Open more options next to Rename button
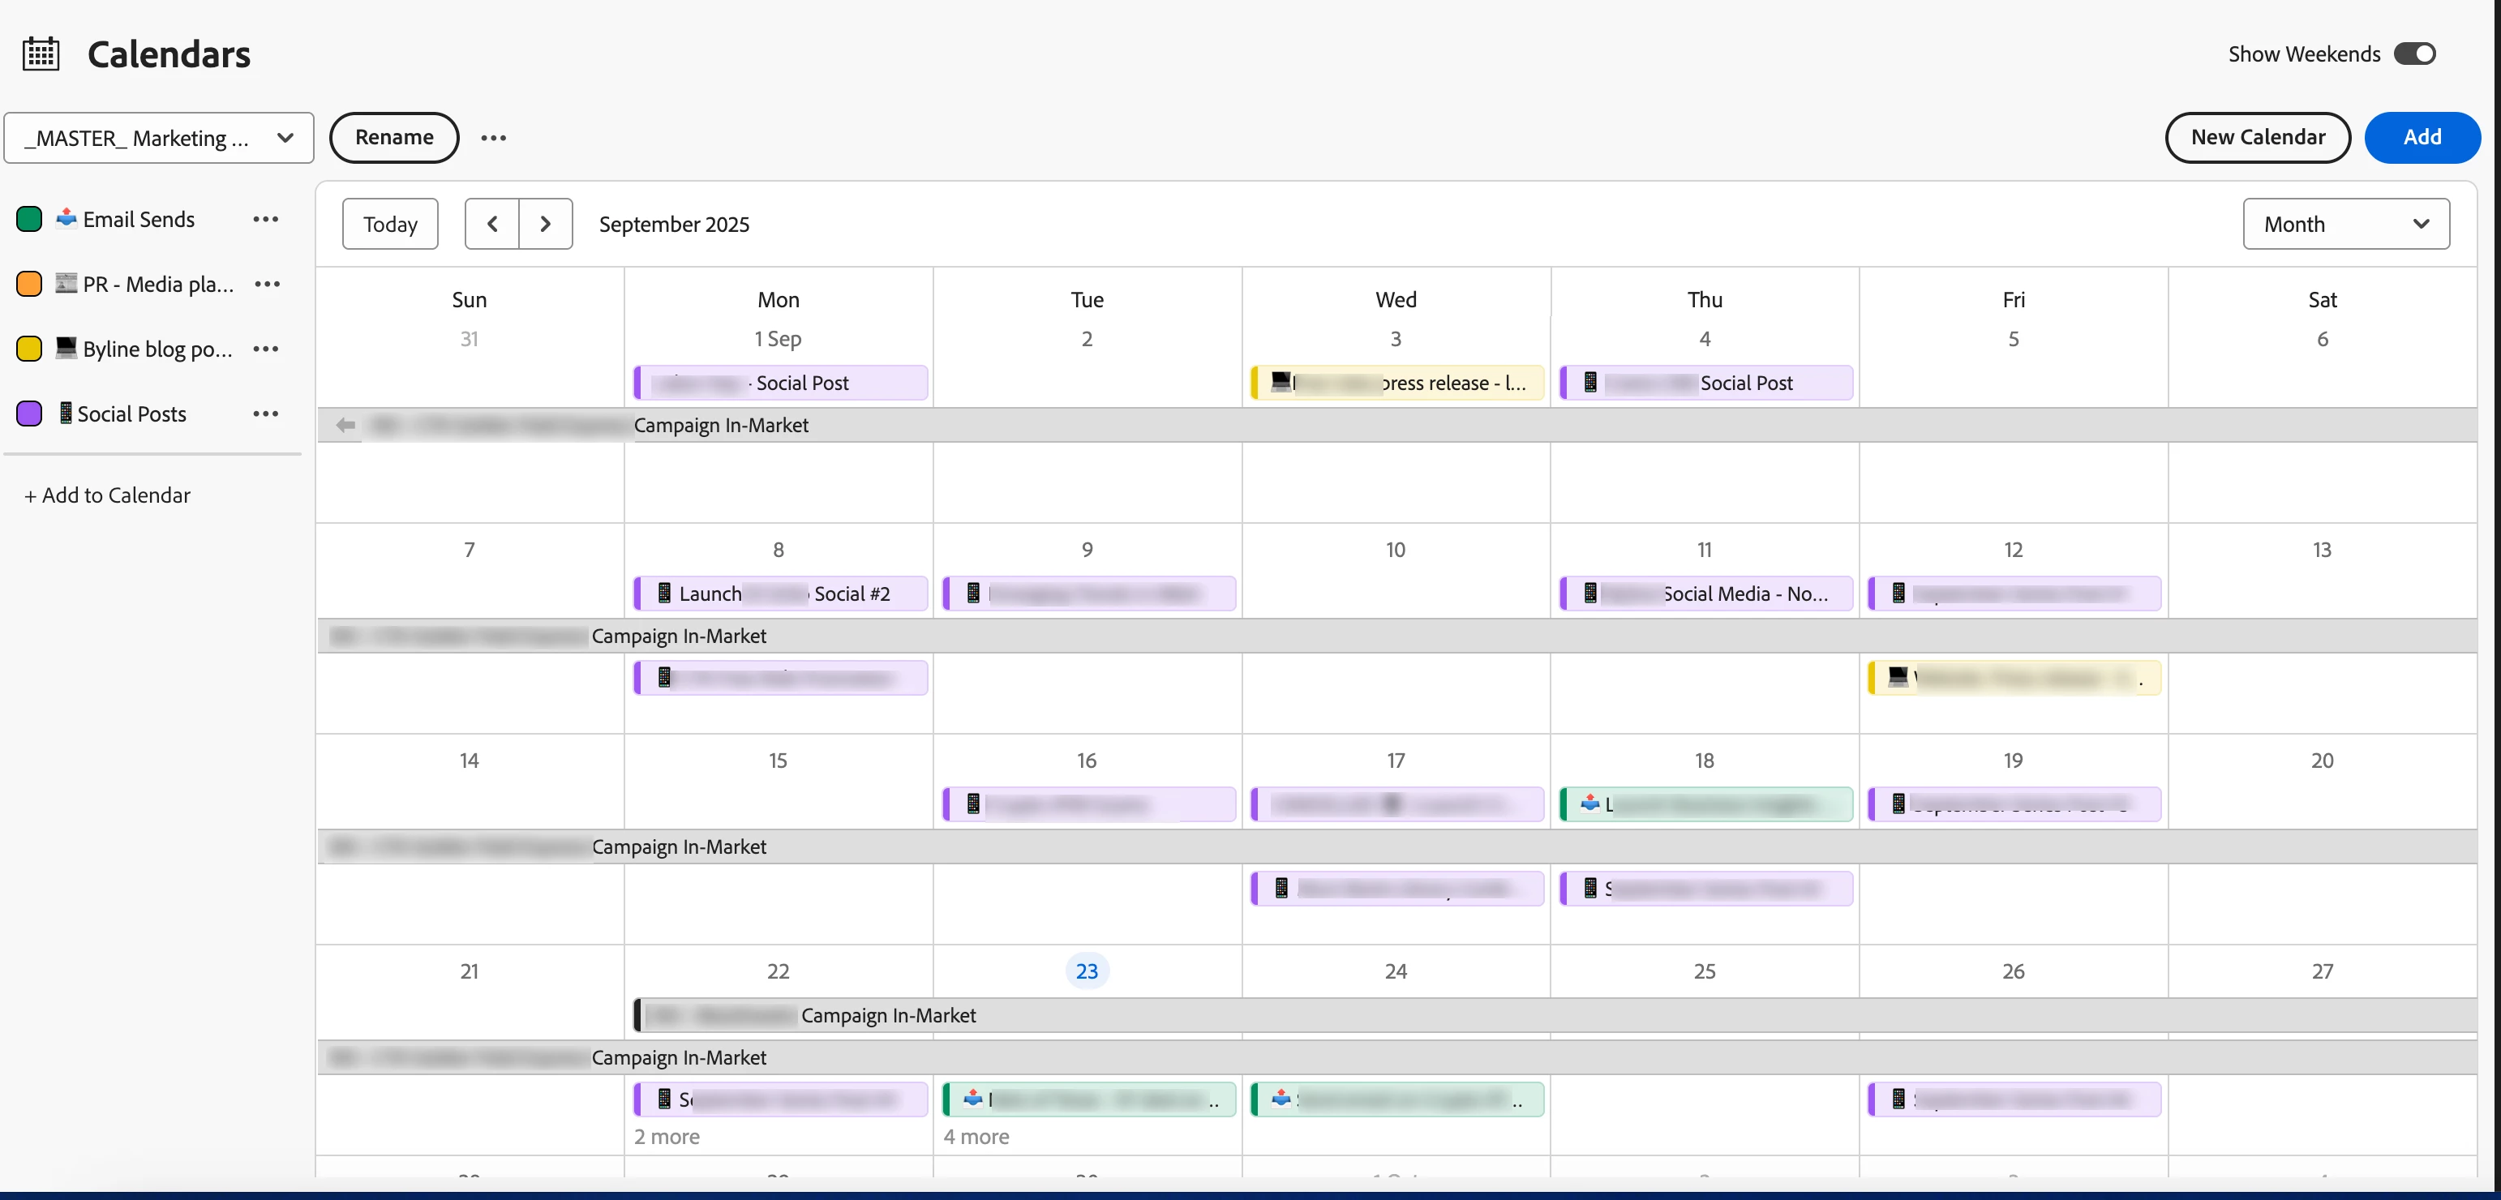 pos(493,138)
